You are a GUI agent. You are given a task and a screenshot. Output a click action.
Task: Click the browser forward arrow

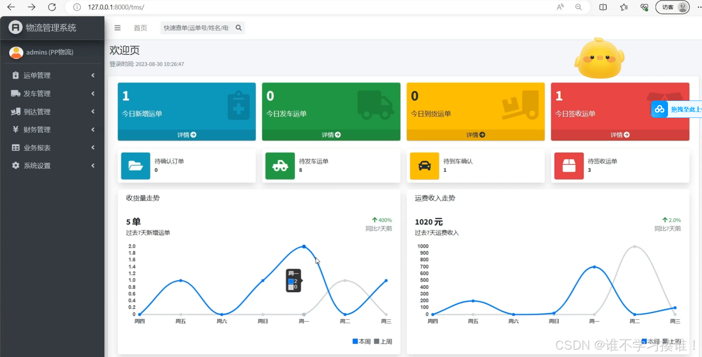coord(32,7)
